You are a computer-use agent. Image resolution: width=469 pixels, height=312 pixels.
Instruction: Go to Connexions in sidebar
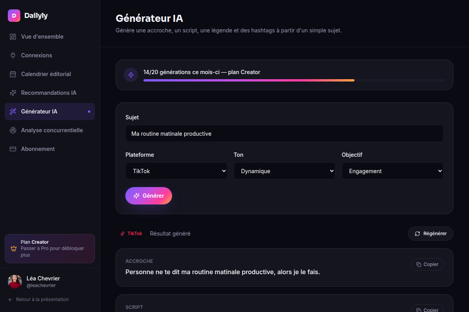[x=50, y=55]
